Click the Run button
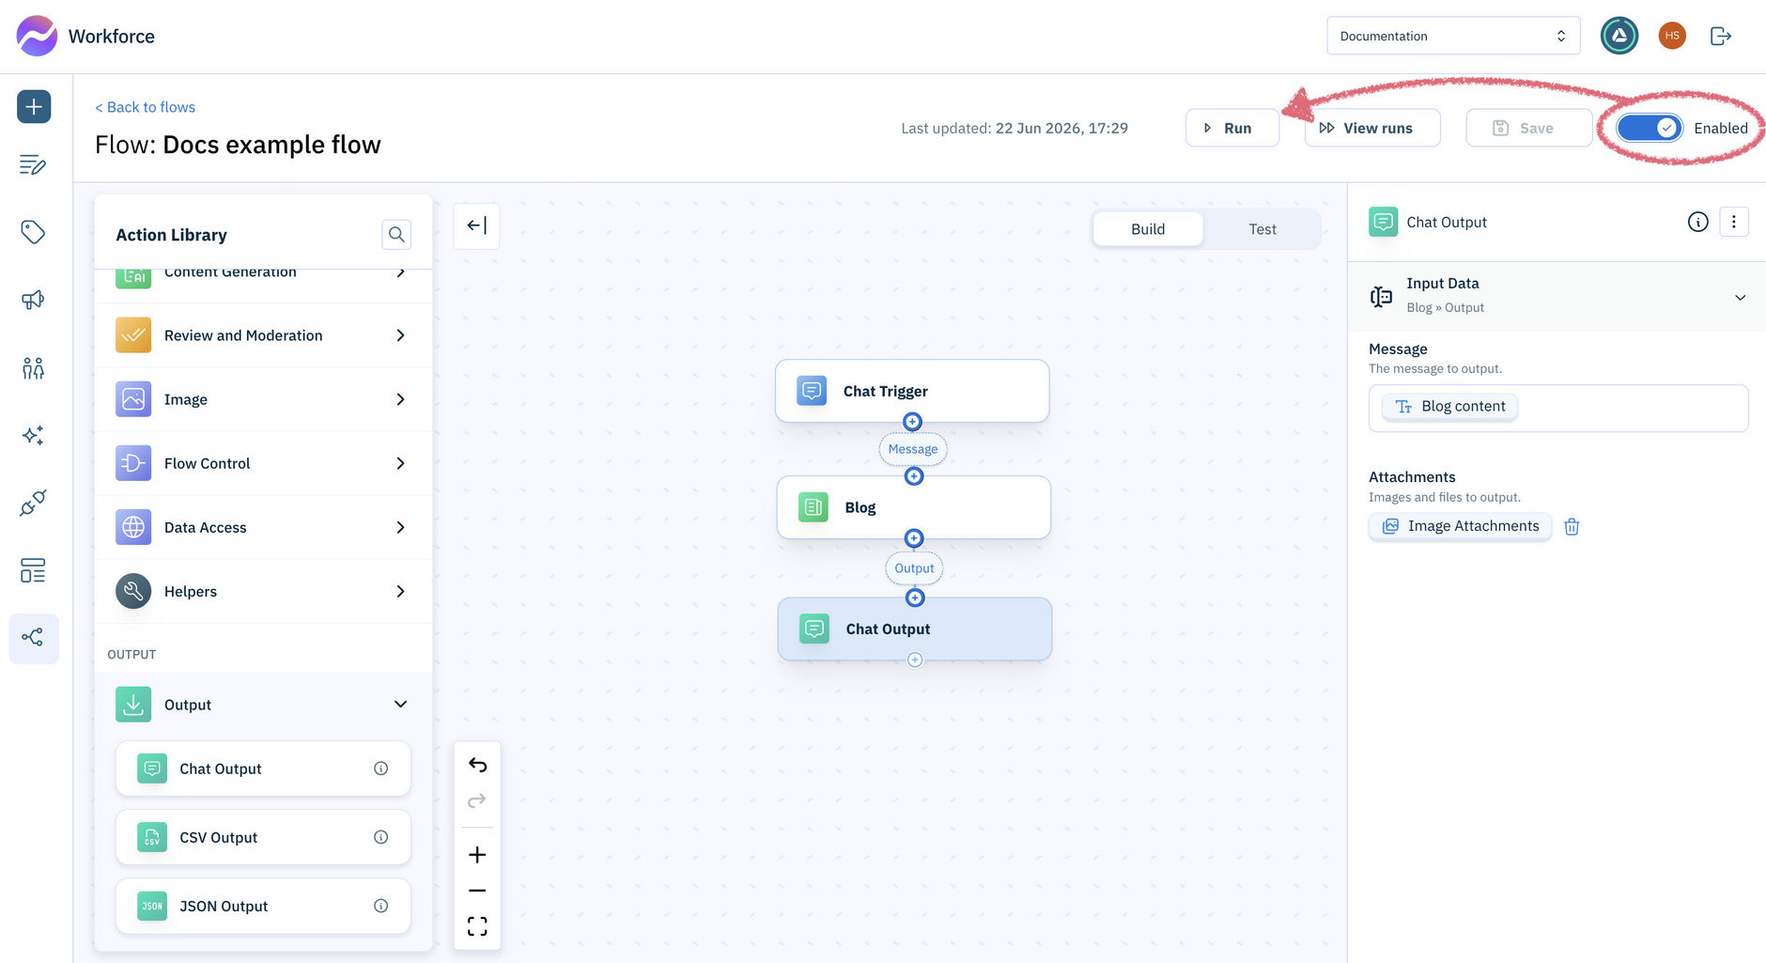Screen dimensions: 1766x963 1232,128
